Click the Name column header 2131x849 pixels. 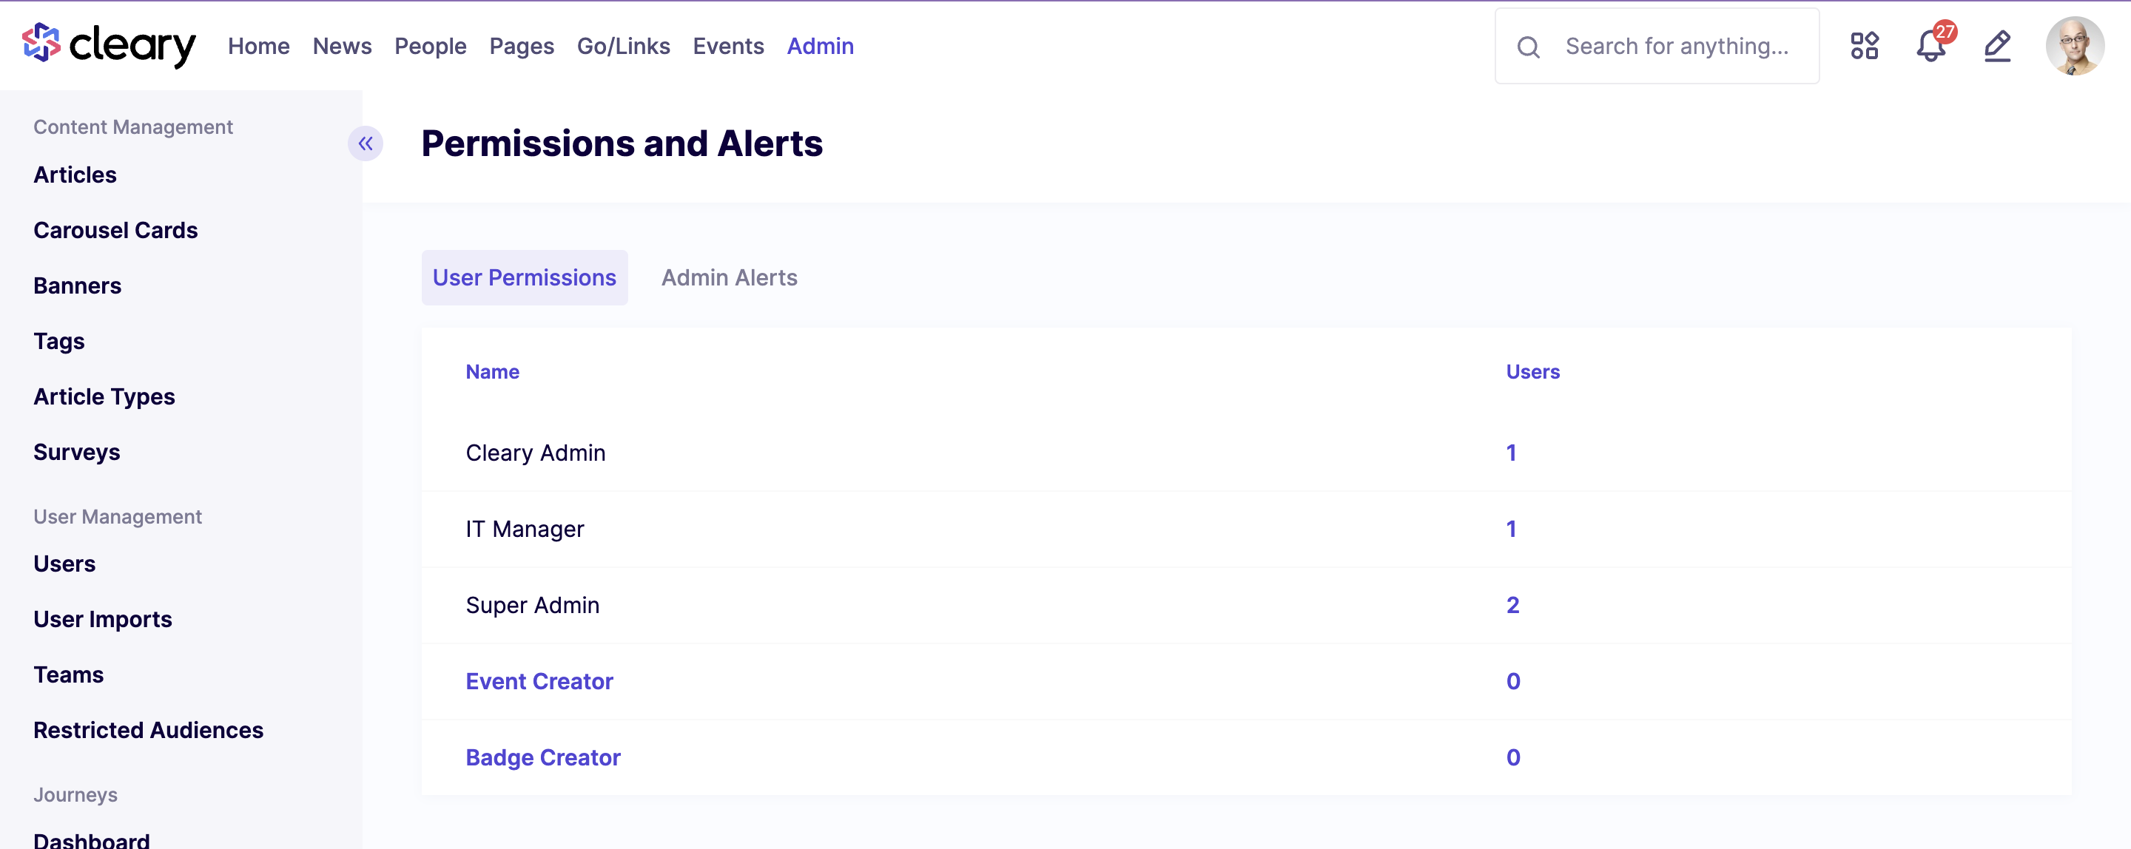coord(492,372)
